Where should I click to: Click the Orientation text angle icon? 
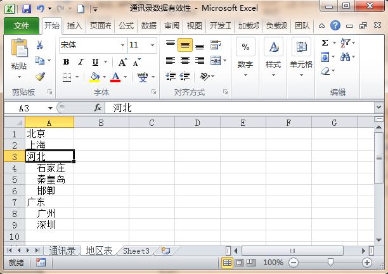[205, 77]
